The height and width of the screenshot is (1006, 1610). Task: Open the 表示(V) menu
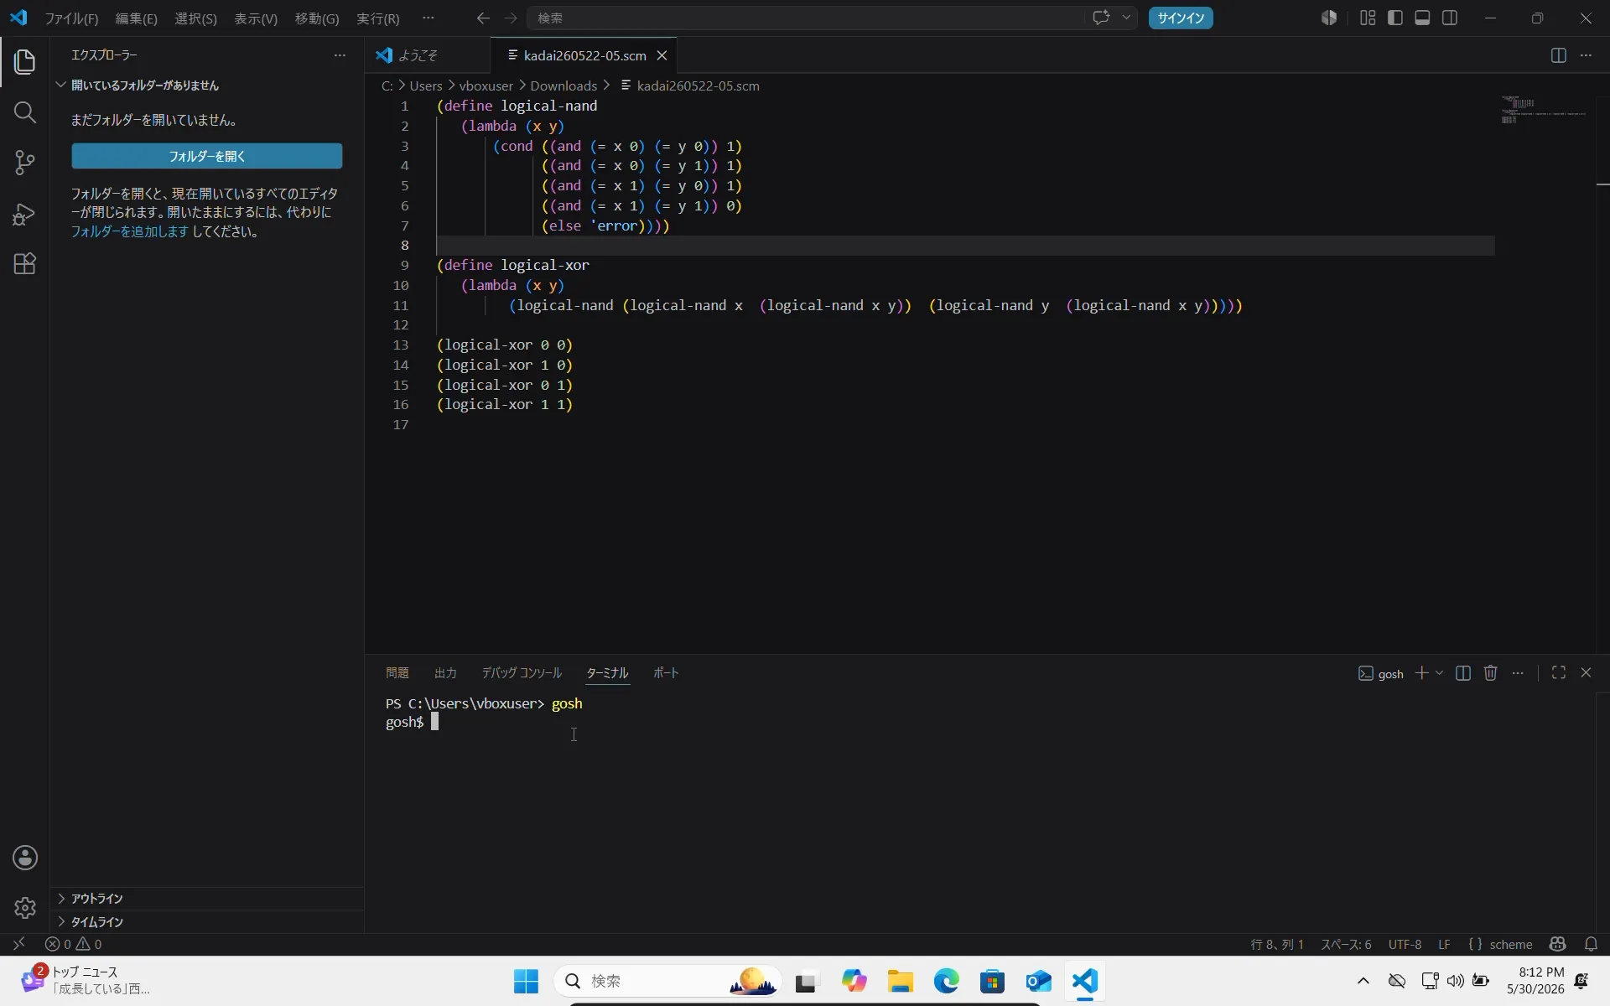click(x=256, y=18)
